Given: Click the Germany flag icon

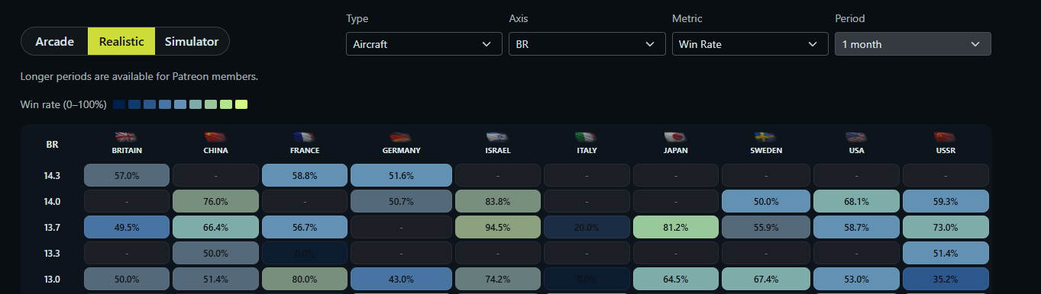Looking at the screenshot, I should pos(401,137).
